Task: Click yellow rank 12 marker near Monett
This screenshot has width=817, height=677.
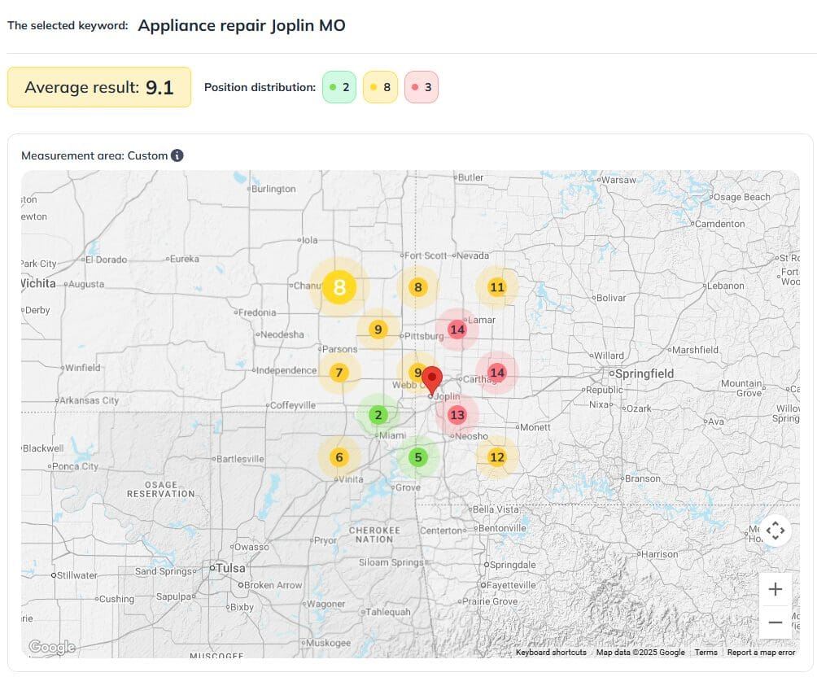Action: coord(497,457)
